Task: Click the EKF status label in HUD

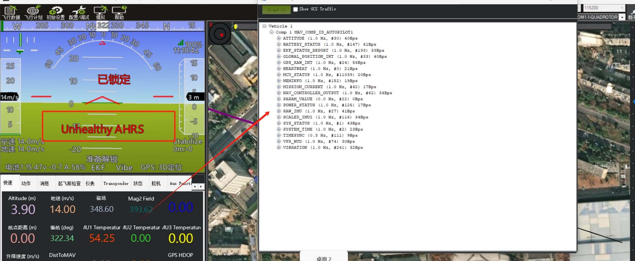Action: (x=98, y=167)
